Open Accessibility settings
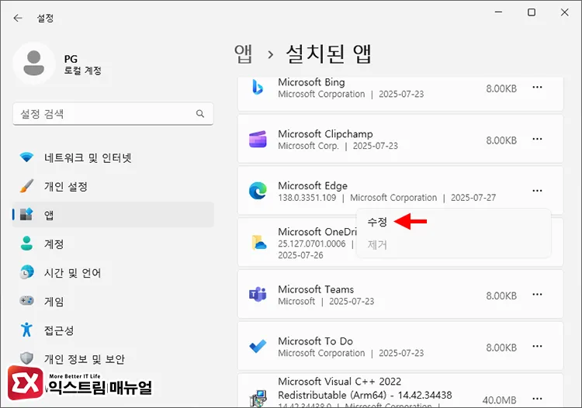The height and width of the screenshot is (408, 582). (113, 330)
